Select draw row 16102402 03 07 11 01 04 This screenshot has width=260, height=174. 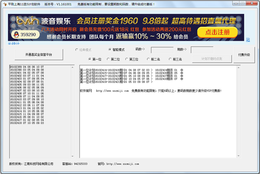click(x=27, y=76)
